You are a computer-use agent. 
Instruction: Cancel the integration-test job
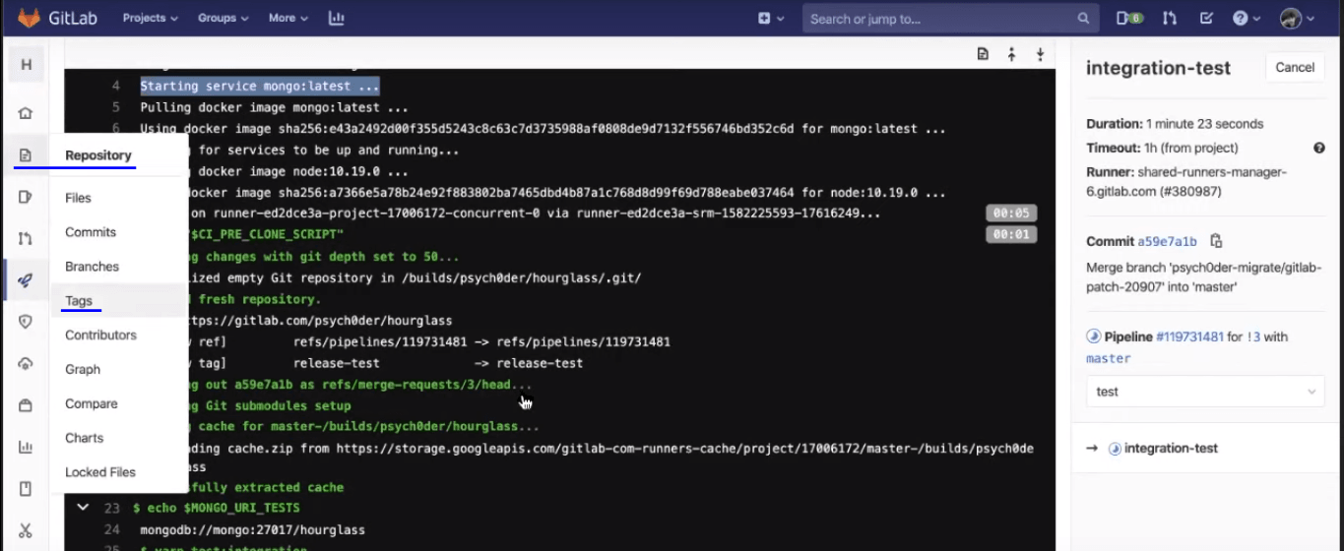click(1295, 68)
